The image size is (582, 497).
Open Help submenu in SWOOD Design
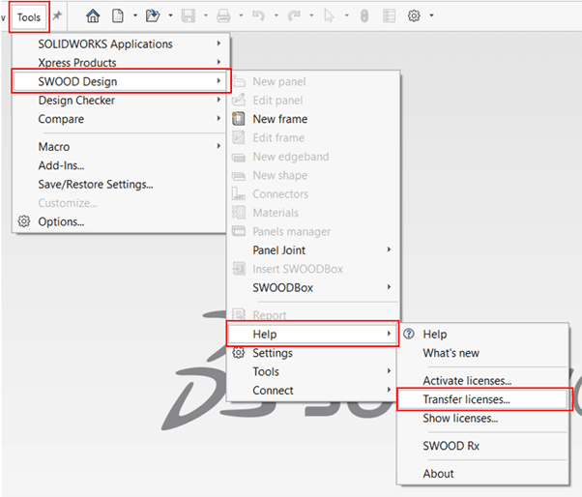[313, 334]
